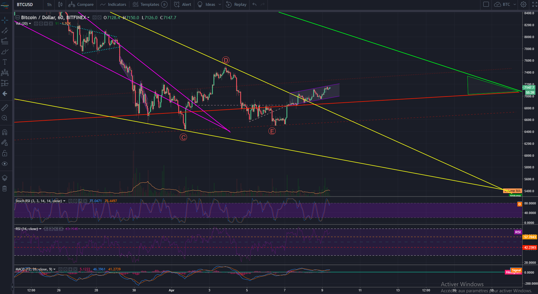
Task: Hide the Vol (20) indicator
Action: coord(36,24)
